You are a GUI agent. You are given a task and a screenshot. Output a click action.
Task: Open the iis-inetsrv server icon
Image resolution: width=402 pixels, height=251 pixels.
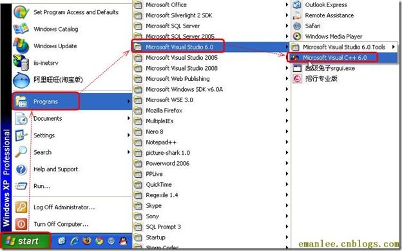[x=21, y=62]
